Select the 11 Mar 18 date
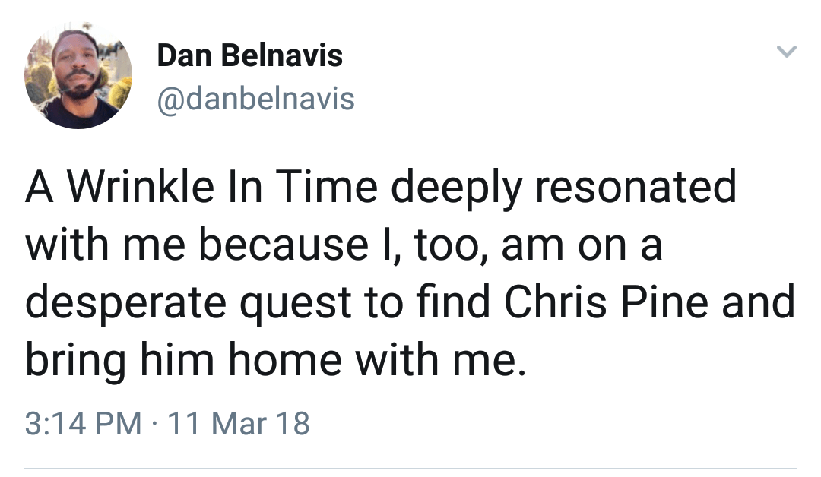821x477 pixels. tap(238, 423)
